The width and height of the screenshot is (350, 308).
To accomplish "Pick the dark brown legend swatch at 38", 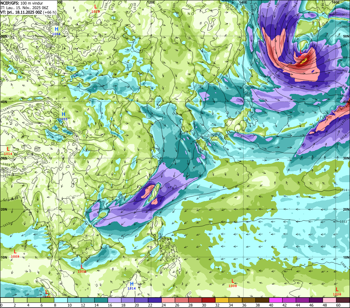I will tap(262, 300).
